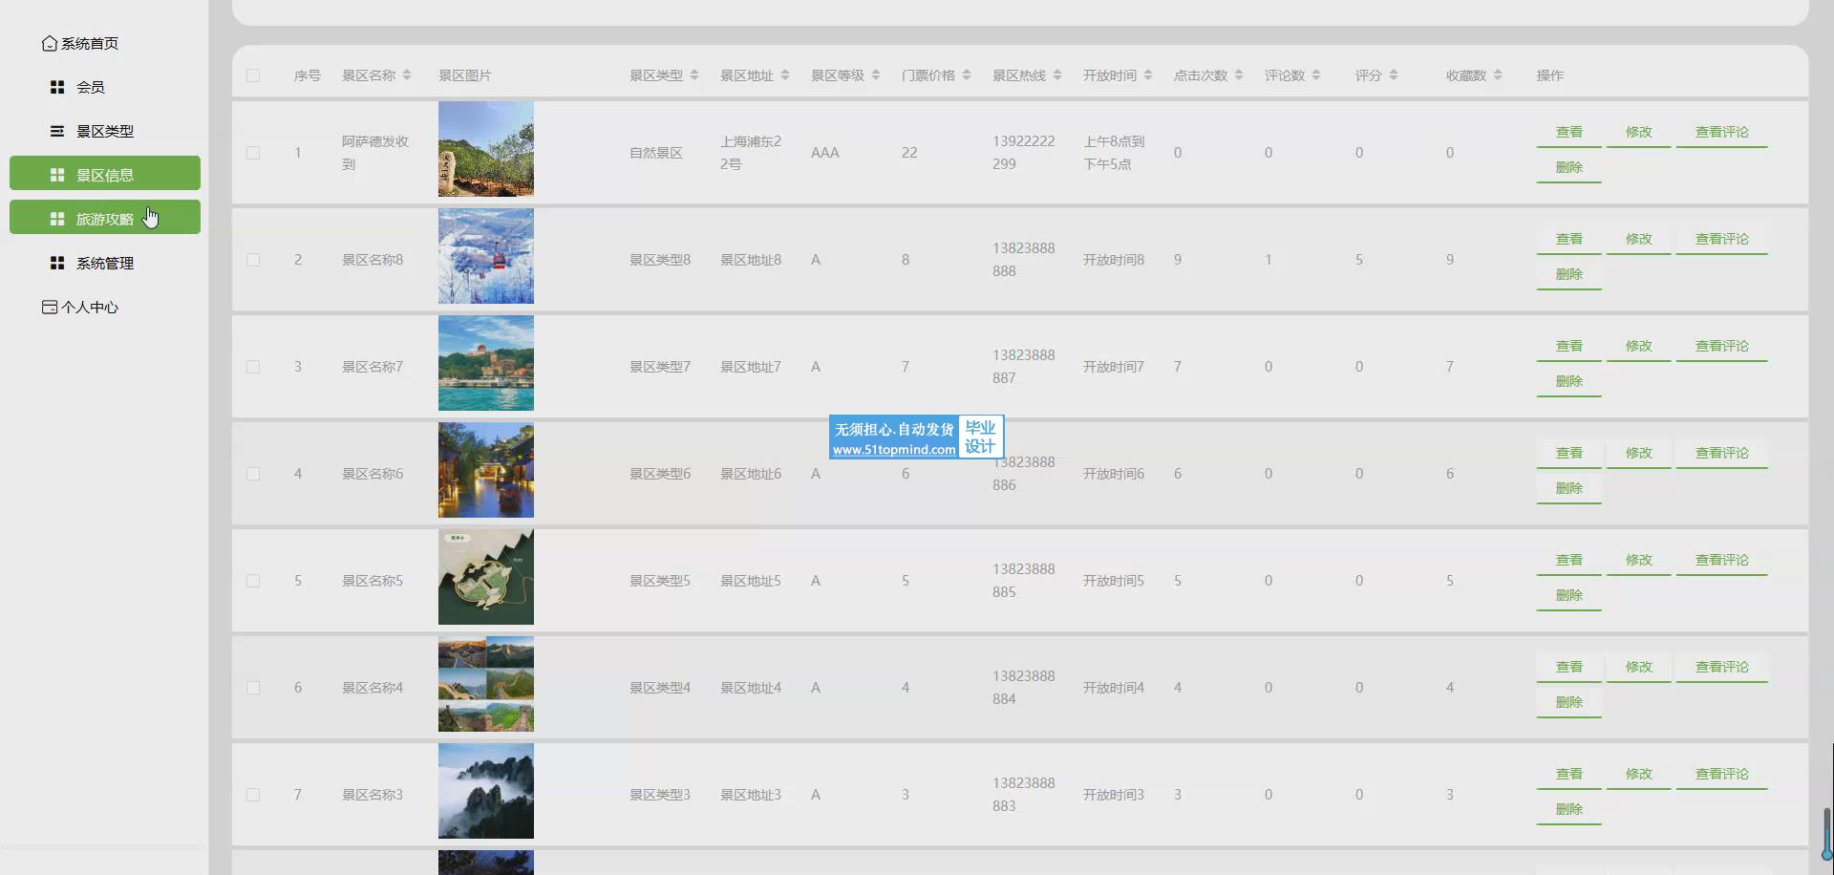Click the grid icon next to 会员
Image resolution: width=1834 pixels, height=875 pixels.
point(57,87)
